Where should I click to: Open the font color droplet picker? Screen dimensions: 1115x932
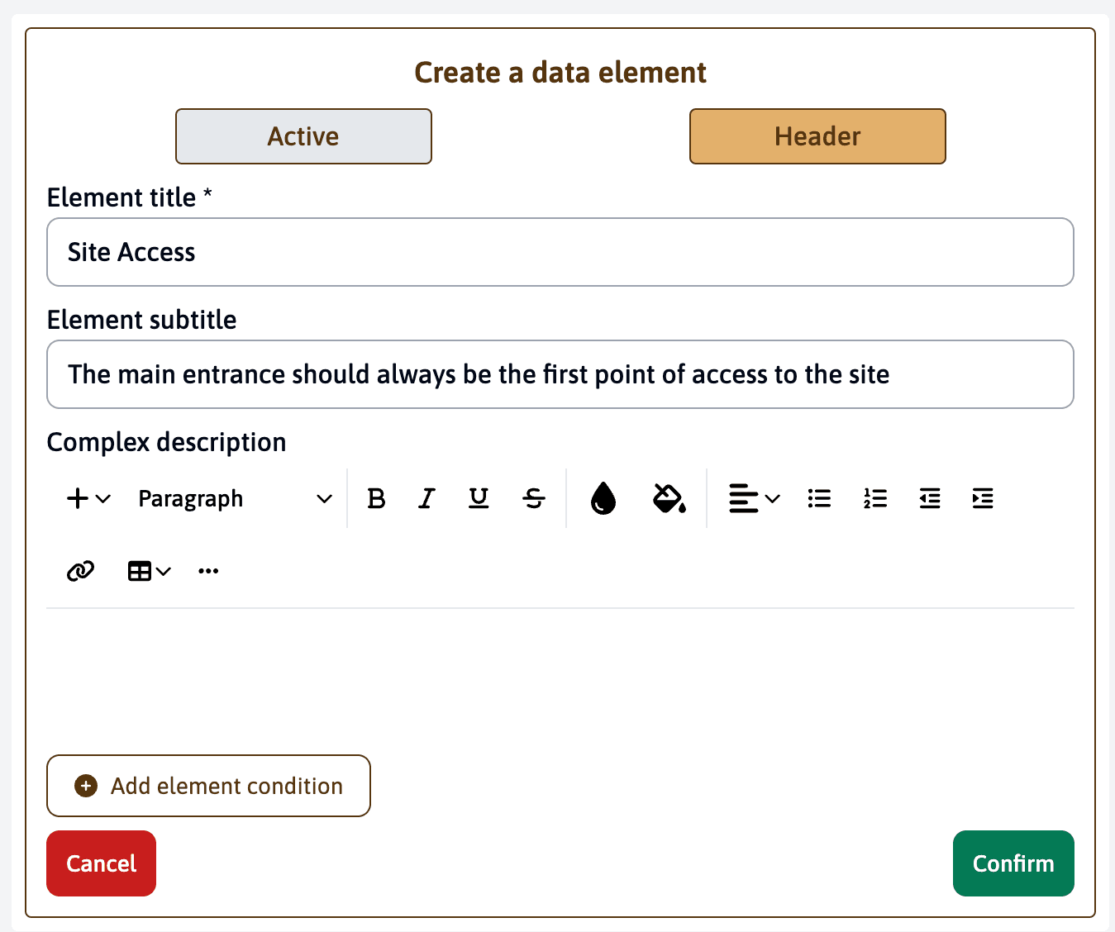coord(603,498)
